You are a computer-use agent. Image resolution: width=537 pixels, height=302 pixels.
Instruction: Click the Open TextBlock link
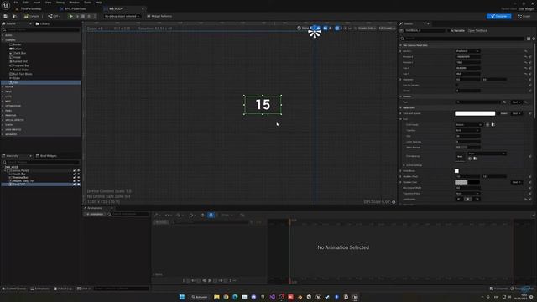(x=477, y=31)
